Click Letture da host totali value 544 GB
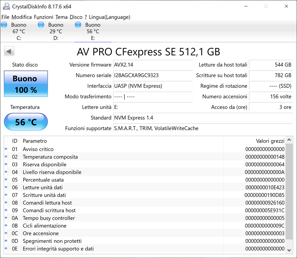 tap(271, 65)
